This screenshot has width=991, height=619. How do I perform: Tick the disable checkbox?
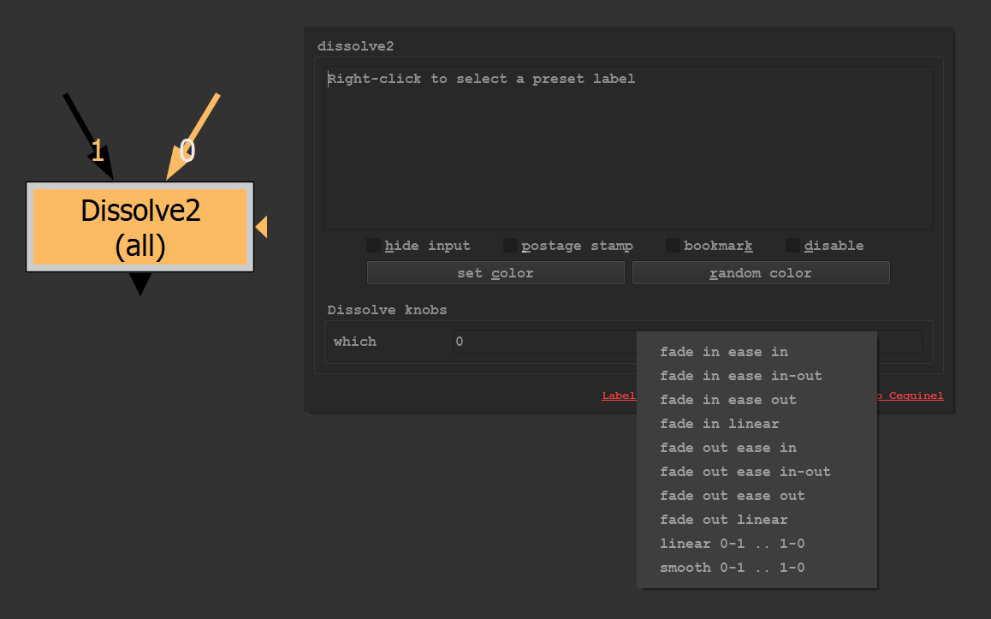coord(792,246)
